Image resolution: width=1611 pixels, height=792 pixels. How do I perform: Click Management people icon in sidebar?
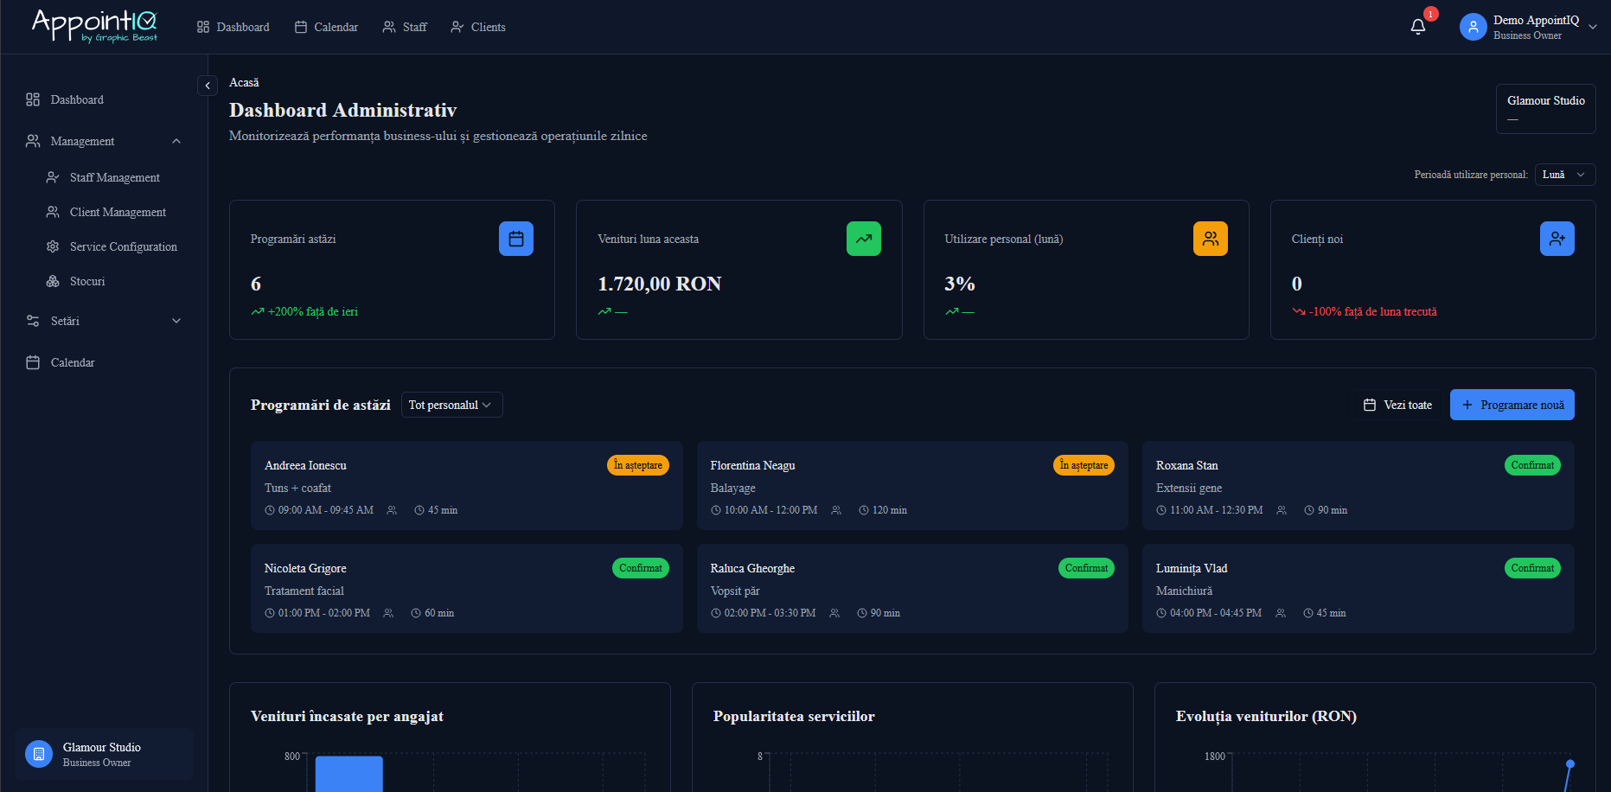click(x=33, y=141)
